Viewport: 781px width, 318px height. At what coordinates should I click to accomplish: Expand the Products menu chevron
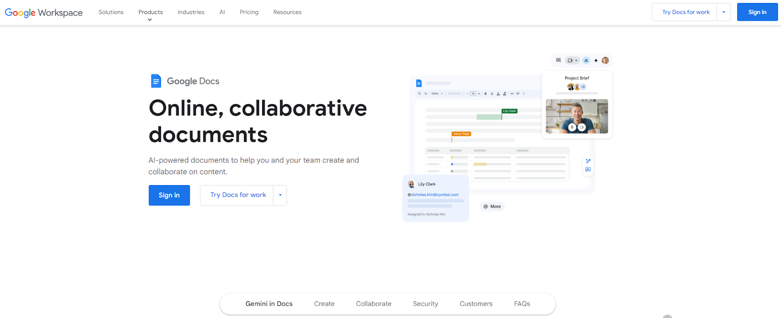[150, 20]
